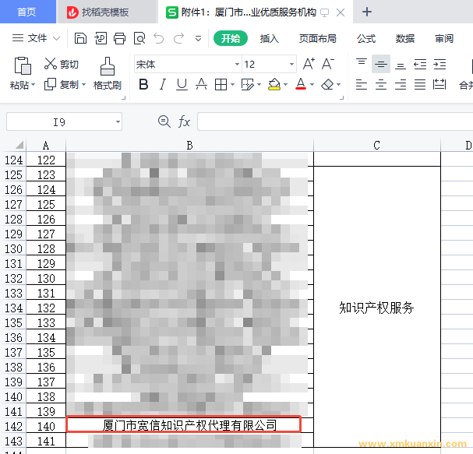Toggle Underline formatting
Screen dimensions: 473x454
[182, 85]
